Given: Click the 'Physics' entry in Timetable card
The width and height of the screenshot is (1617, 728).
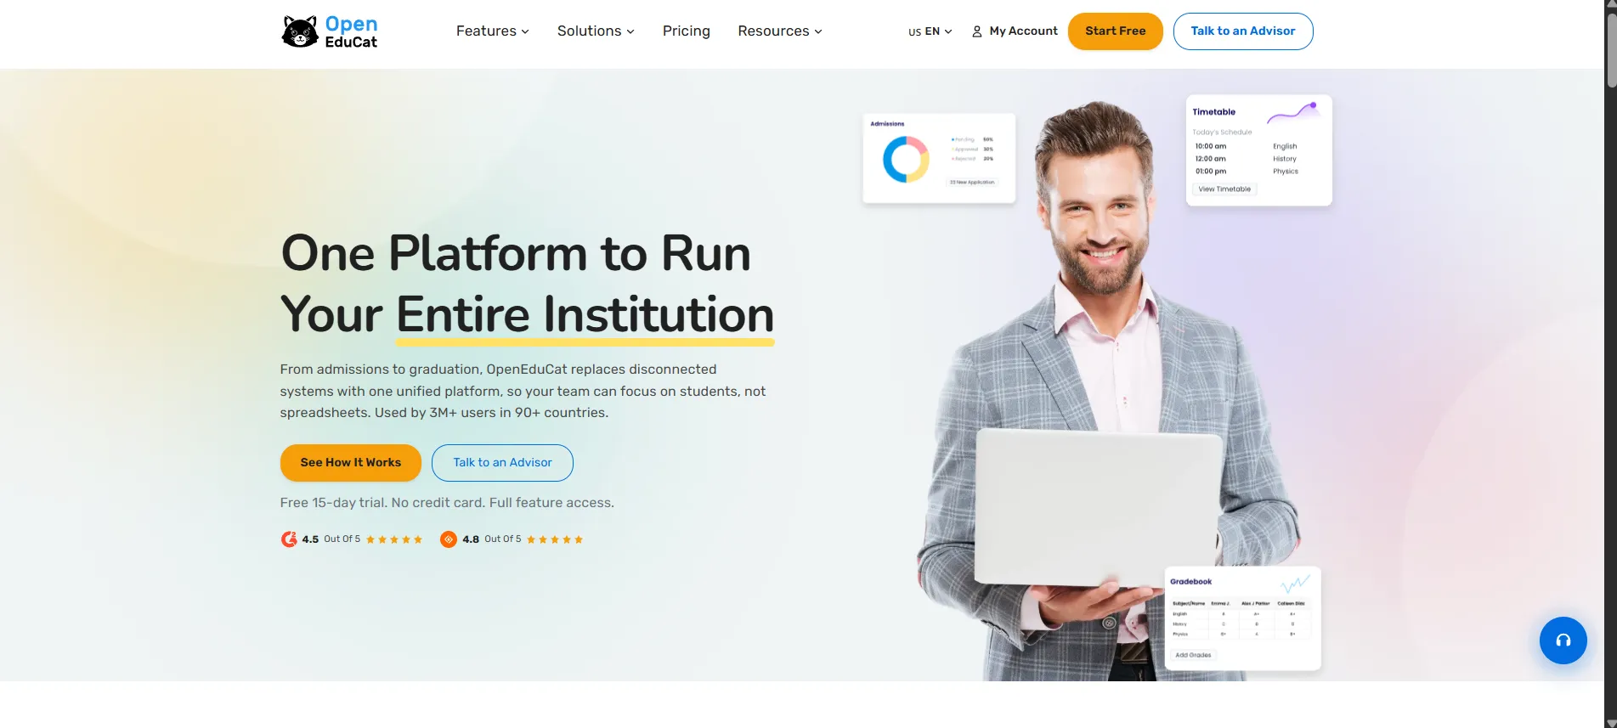Looking at the screenshot, I should pyautogui.click(x=1285, y=172).
